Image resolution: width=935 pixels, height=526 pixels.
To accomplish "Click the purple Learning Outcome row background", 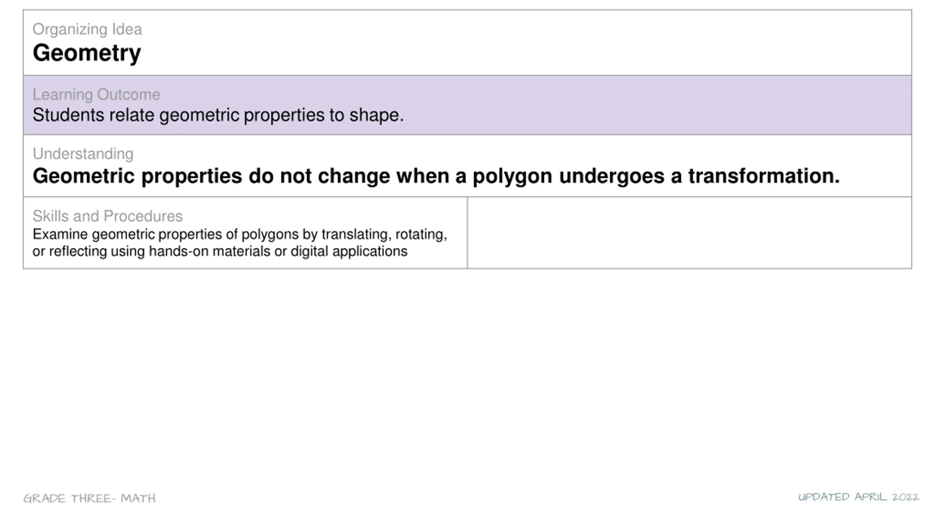I will pos(467,105).
